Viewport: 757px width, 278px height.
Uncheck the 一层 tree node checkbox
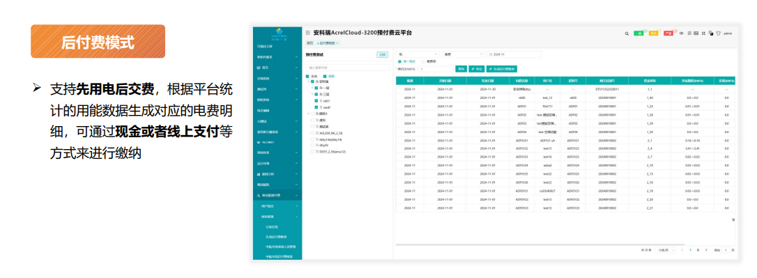[316, 88]
